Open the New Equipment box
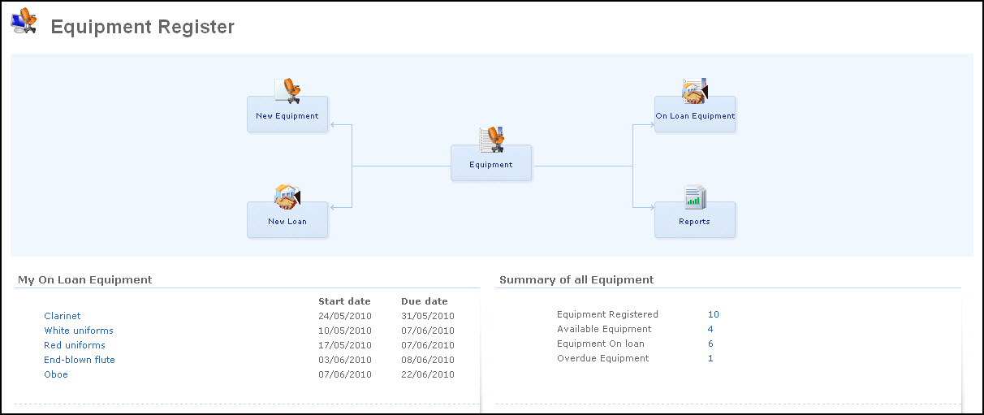984x415 pixels. coord(287,116)
